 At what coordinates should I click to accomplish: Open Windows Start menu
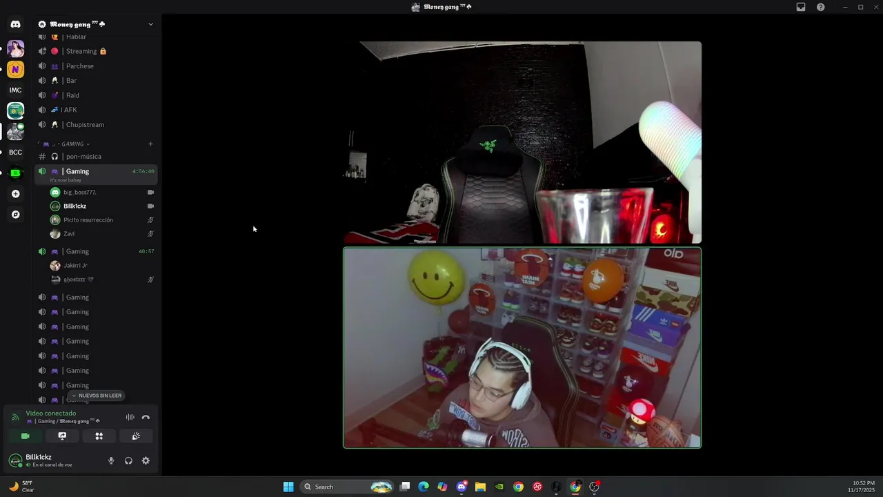click(288, 487)
